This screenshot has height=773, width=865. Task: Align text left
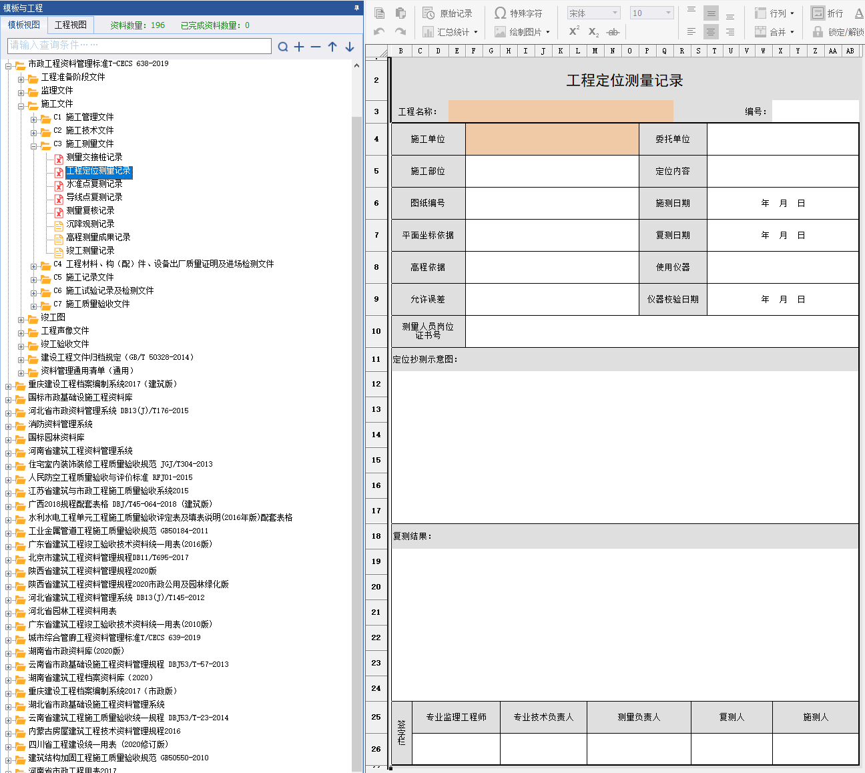pyautogui.click(x=691, y=31)
